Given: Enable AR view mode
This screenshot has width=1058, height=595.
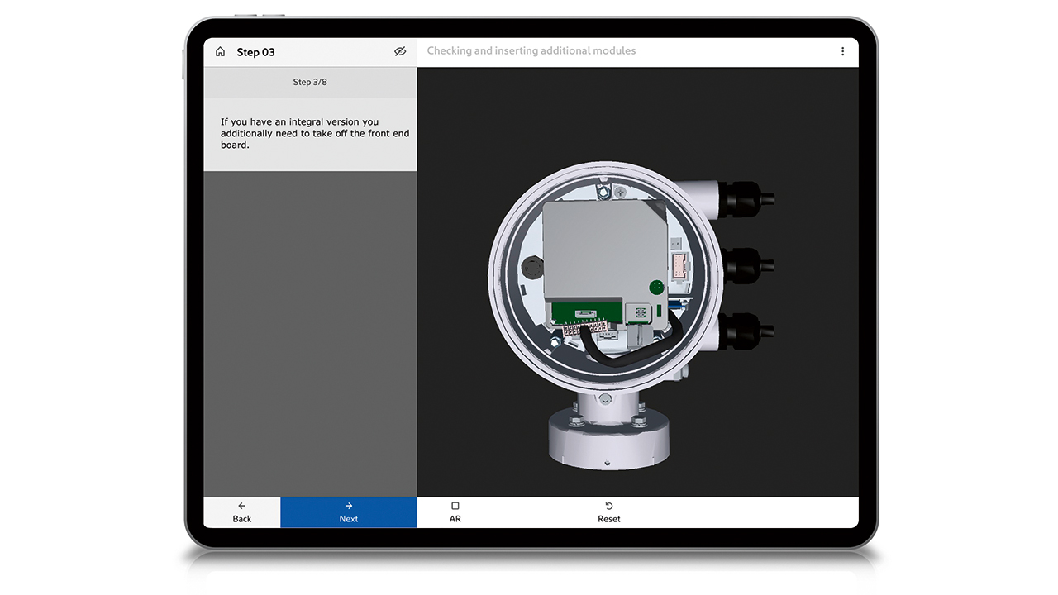Looking at the screenshot, I should pyautogui.click(x=455, y=512).
